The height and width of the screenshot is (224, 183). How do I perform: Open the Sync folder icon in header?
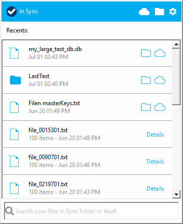159,12
